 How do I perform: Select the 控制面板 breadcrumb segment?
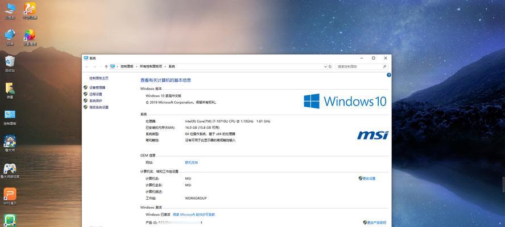point(127,66)
